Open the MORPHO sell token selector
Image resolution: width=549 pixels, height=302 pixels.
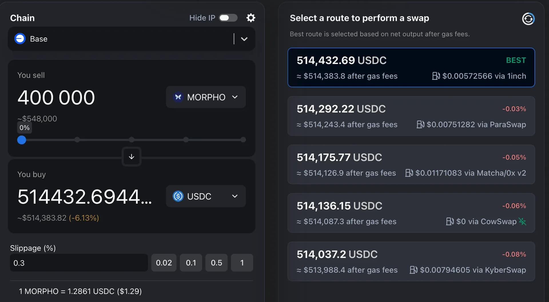206,97
